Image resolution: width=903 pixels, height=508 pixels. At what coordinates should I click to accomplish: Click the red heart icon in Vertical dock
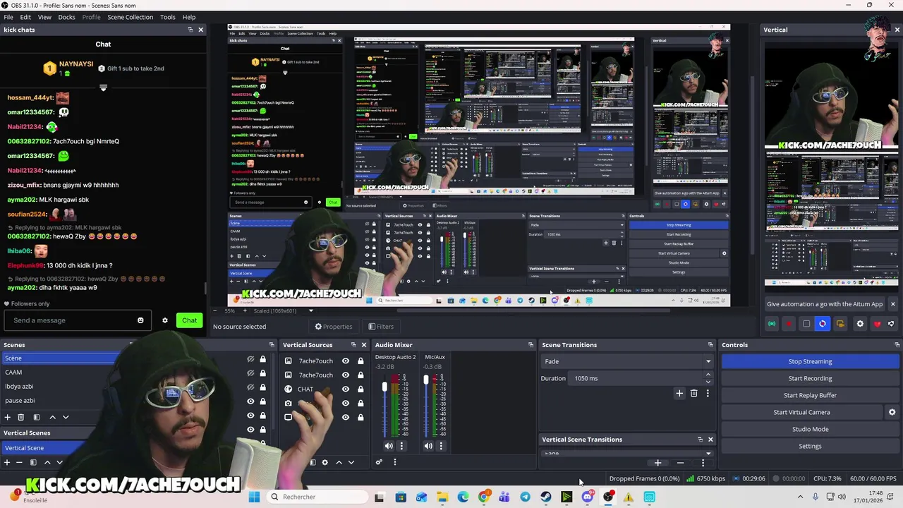point(877,324)
